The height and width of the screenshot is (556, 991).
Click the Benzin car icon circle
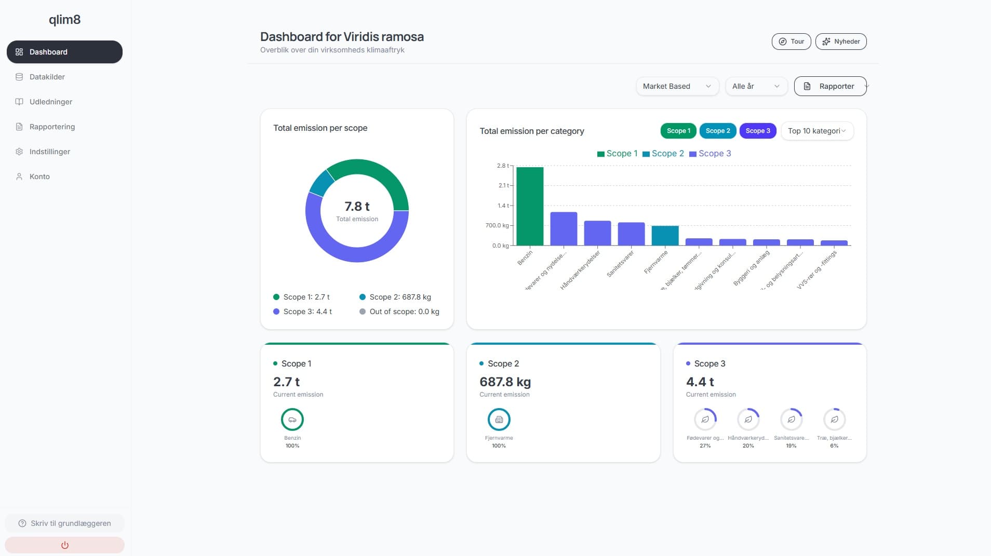(x=292, y=419)
